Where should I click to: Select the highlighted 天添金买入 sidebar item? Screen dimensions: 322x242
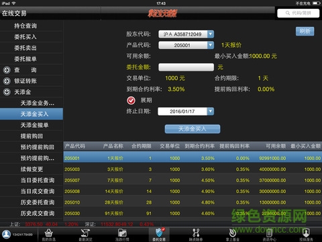point(32,114)
